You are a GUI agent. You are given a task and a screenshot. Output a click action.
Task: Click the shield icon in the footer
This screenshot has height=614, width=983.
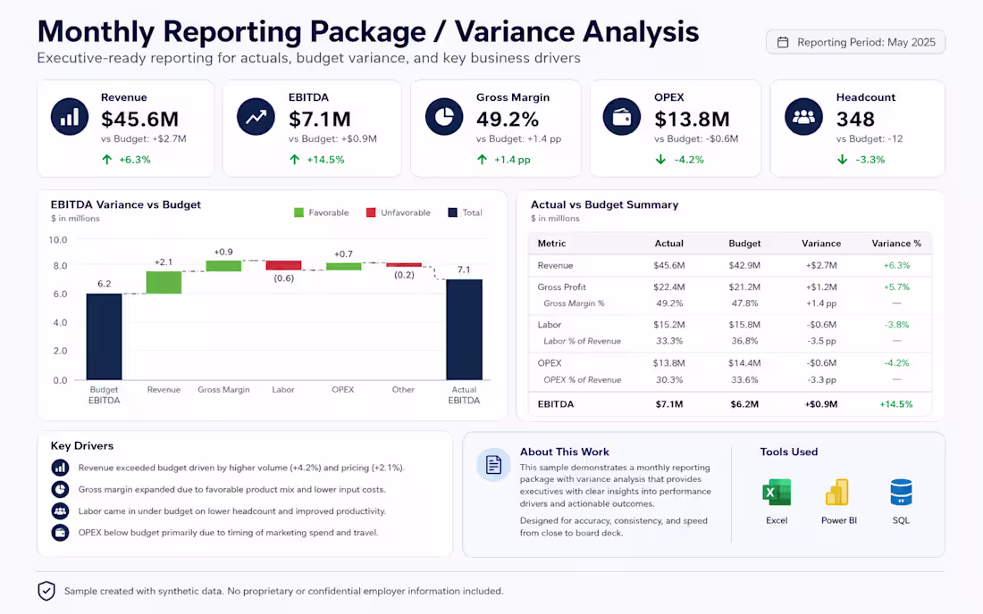coord(46,591)
